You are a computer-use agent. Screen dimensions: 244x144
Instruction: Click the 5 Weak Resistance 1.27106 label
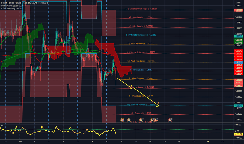tap(141, 61)
